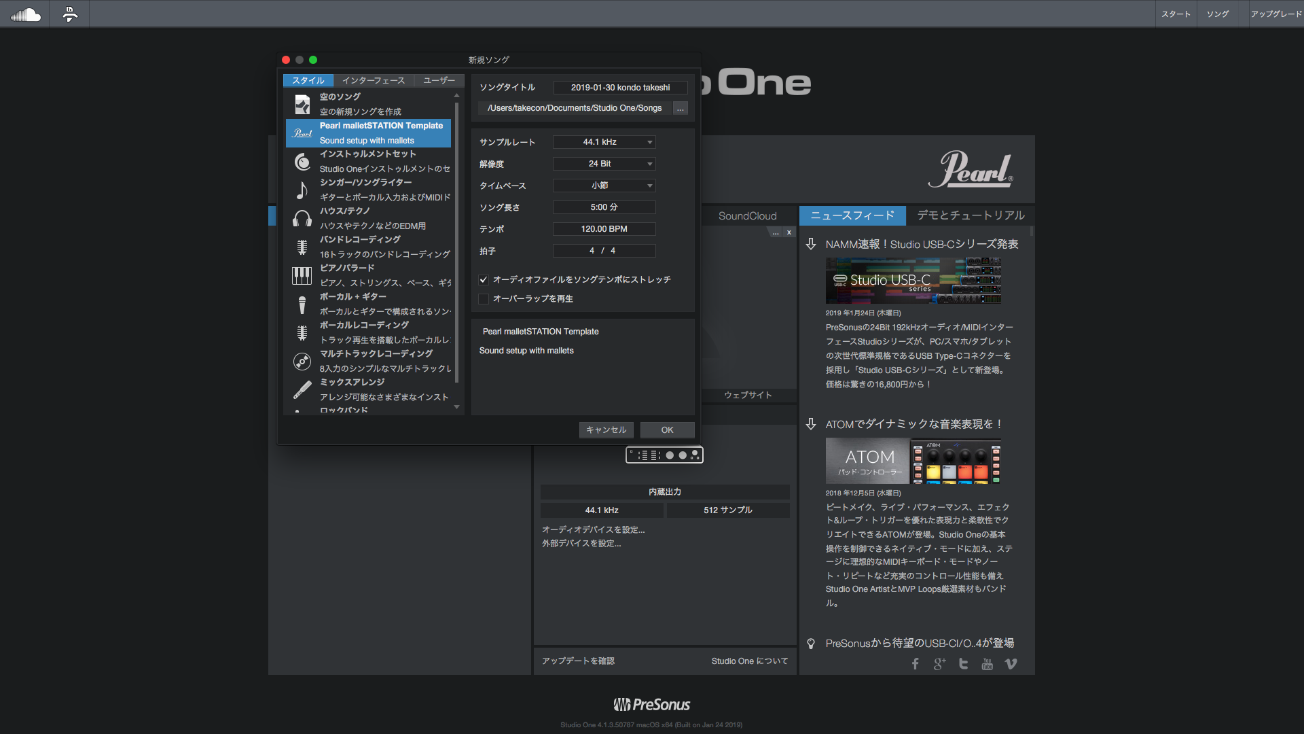Open the sample rate 44.1 kHz dropdown
This screenshot has width=1304, height=734.
(604, 142)
